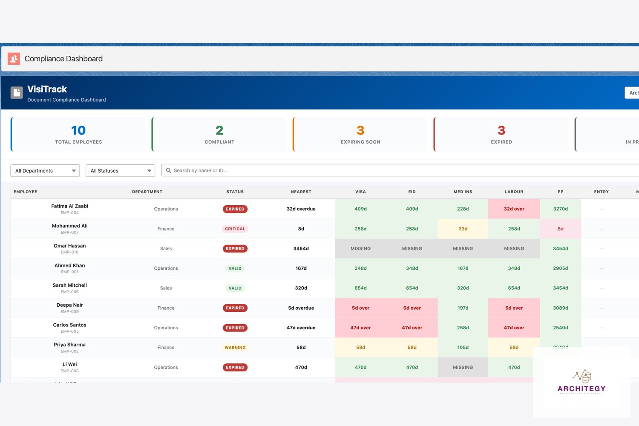Click the VisiTrack document logo icon

[17, 93]
